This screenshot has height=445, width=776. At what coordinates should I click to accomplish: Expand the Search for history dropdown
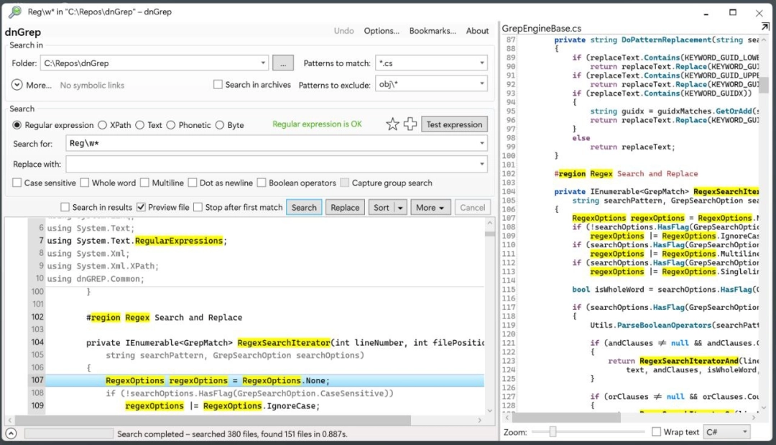click(481, 144)
